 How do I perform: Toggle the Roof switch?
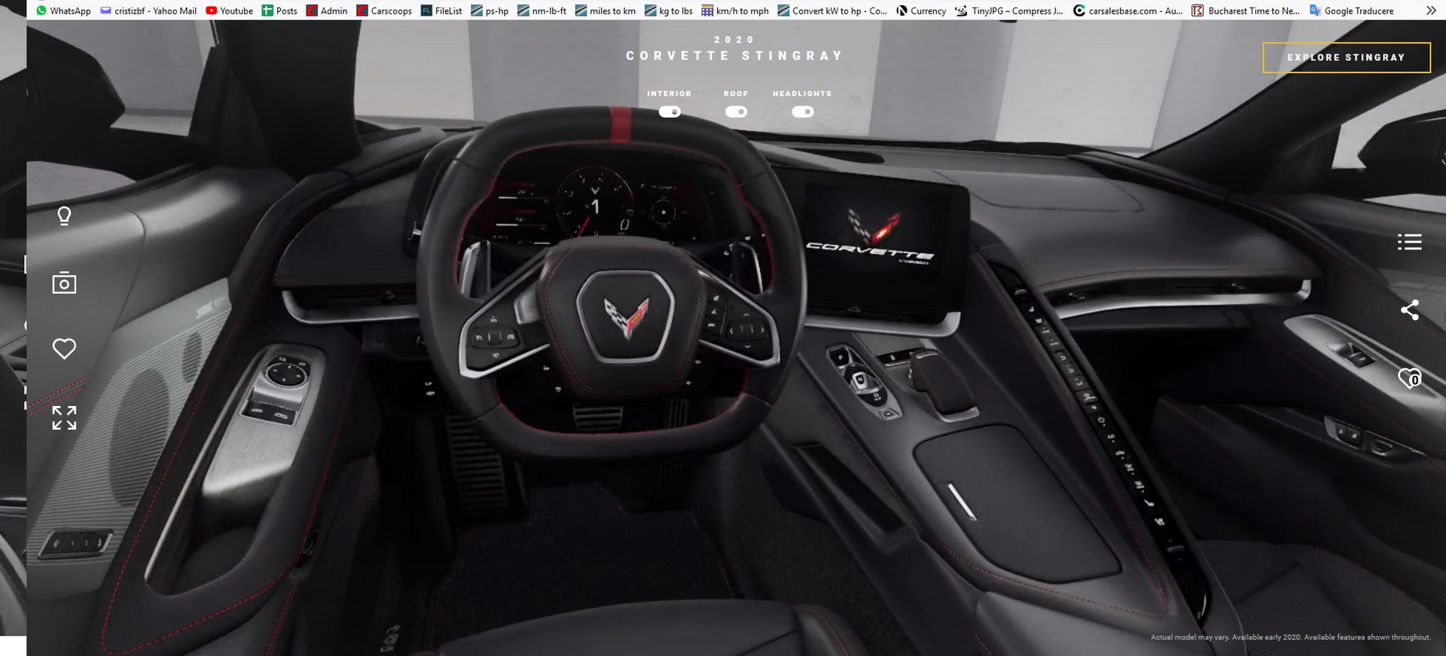pos(736,112)
